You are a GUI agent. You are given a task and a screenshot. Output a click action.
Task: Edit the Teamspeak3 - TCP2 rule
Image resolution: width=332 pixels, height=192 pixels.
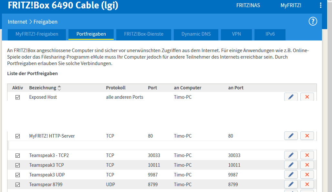(x=291, y=155)
